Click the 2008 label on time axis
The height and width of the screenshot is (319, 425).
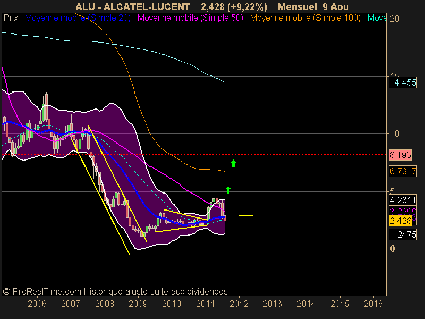(105, 304)
